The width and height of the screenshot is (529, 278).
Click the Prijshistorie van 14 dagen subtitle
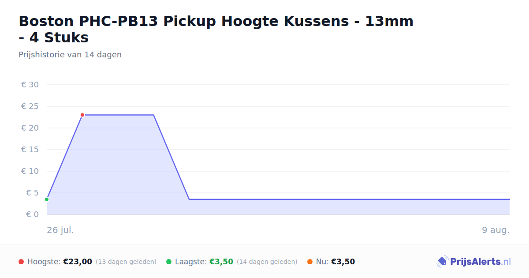(x=70, y=55)
